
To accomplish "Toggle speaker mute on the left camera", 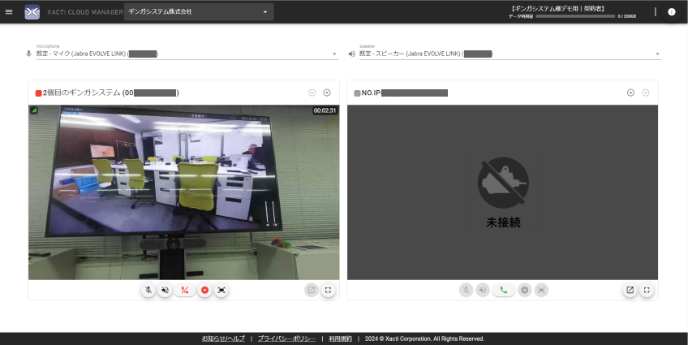I will pos(166,290).
